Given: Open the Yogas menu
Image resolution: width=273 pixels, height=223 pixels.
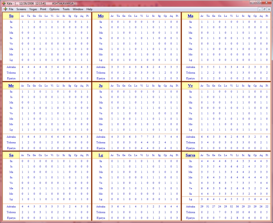Looking at the screenshot, I should pyautogui.click(x=33, y=9).
